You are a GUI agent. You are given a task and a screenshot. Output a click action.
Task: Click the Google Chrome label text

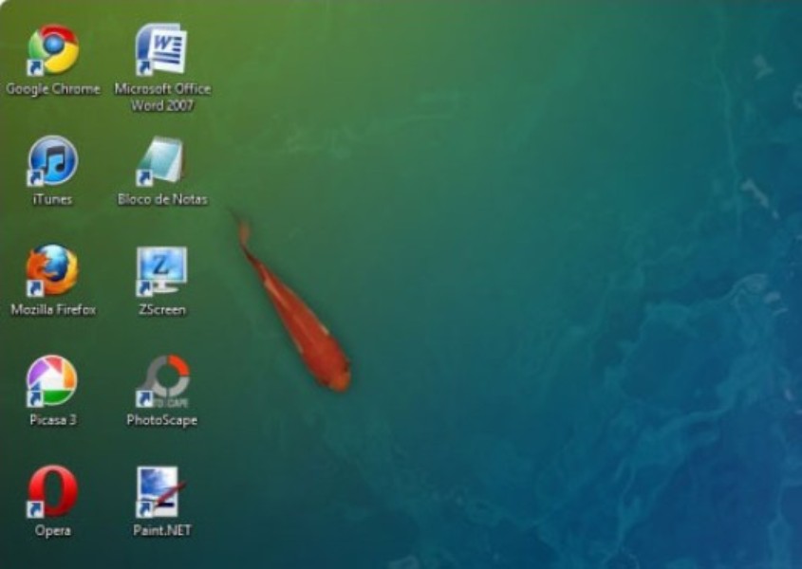click(52, 88)
